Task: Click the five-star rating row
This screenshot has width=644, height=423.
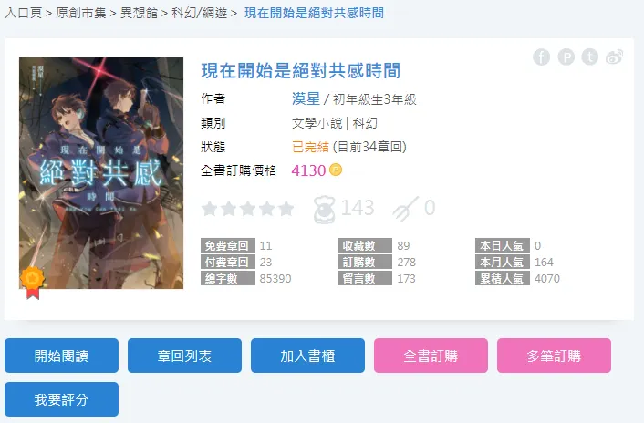Action: [x=248, y=209]
